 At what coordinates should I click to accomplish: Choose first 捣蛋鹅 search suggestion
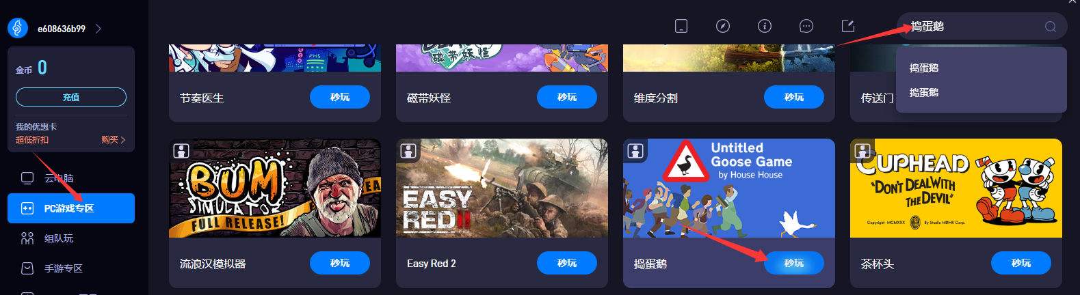[x=923, y=68]
